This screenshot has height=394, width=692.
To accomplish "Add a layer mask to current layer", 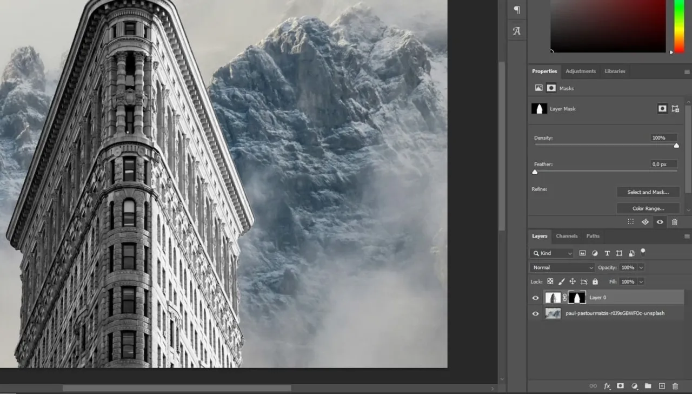I will coord(621,386).
